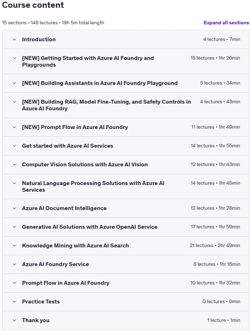This screenshot has width=251, height=332.
Task: Expand chevron beside Practice Tests
Action: click(14, 301)
